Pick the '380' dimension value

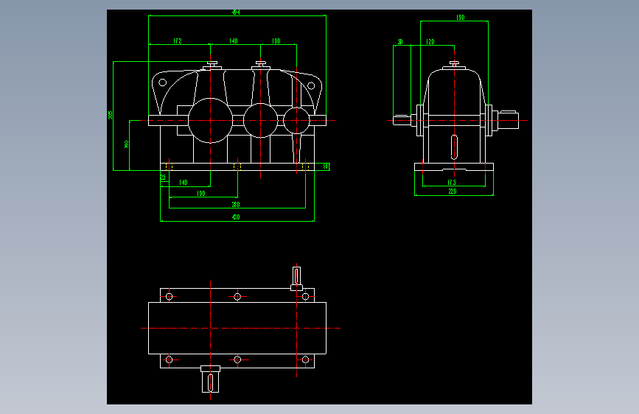coord(236,205)
